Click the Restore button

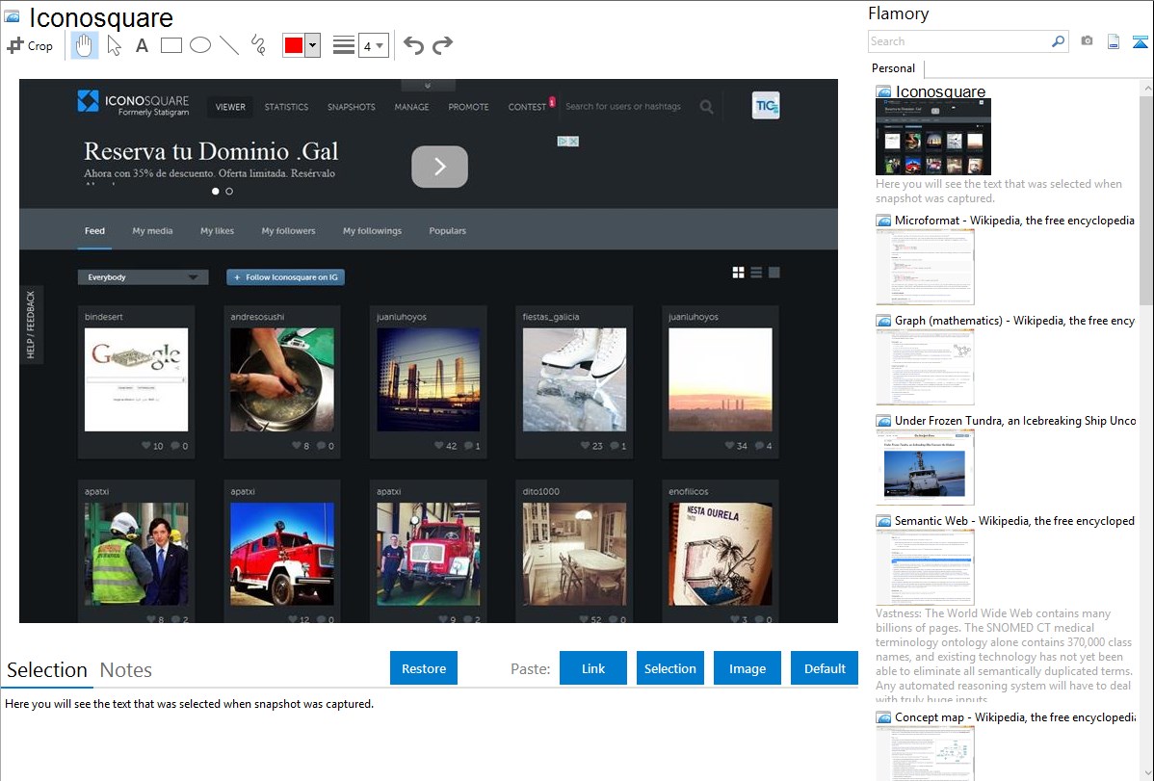(x=424, y=668)
